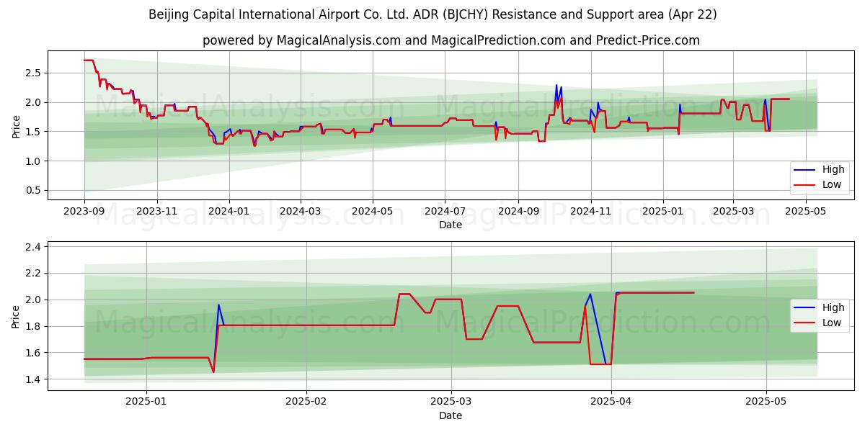Click the '2.5' price tick in top chart
The width and height of the screenshot is (865, 432).
tap(32, 73)
